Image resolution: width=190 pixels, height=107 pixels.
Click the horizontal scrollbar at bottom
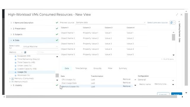(x=91, y=97)
